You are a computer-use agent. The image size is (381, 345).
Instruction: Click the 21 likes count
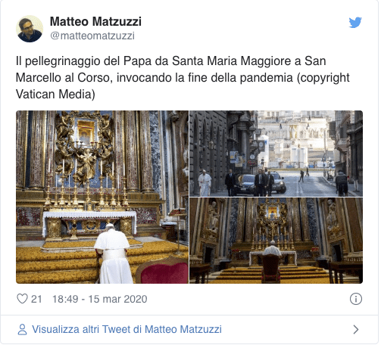tap(36, 299)
